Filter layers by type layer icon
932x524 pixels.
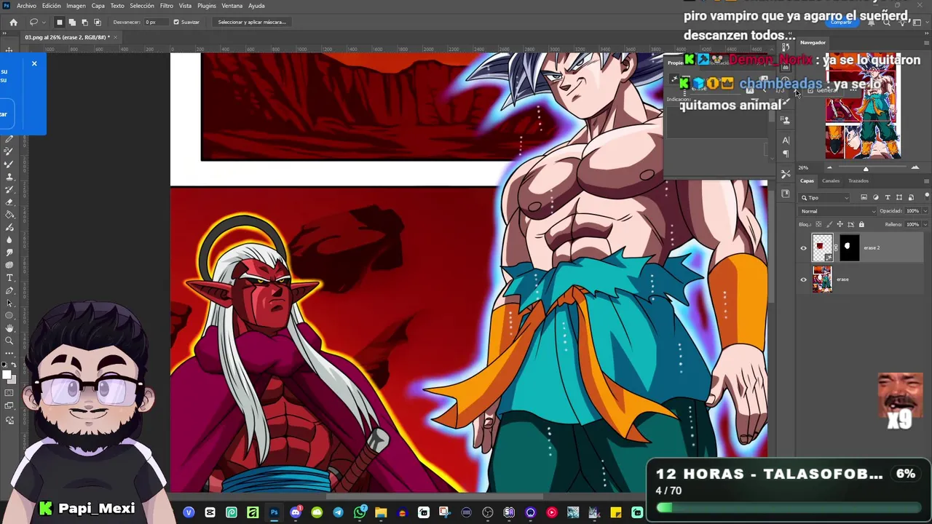[888, 197]
